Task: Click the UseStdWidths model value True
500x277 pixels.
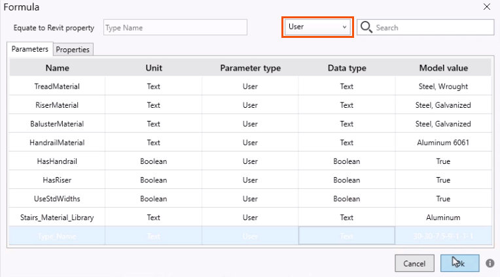Action: click(443, 199)
